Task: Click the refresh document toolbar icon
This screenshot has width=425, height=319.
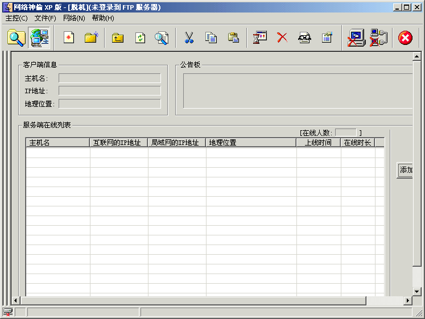Action: pyautogui.click(x=140, y=38)
